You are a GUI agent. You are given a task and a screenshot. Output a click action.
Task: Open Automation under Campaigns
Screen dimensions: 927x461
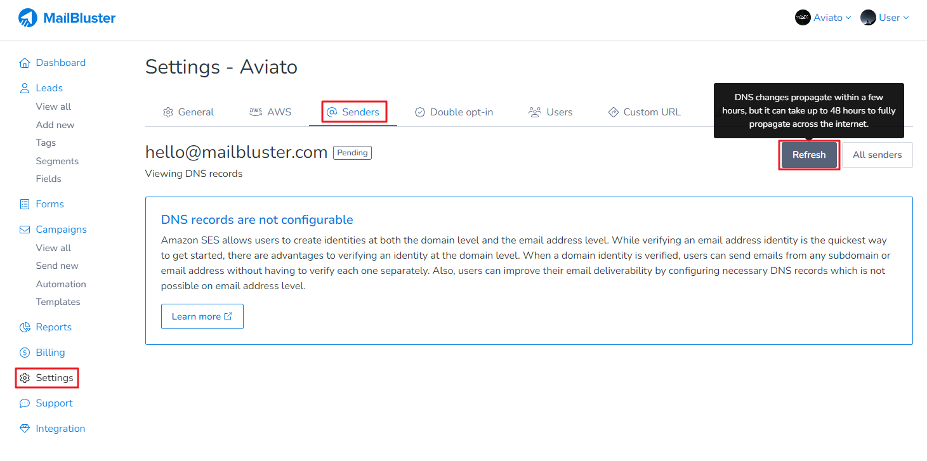point(61,284)
